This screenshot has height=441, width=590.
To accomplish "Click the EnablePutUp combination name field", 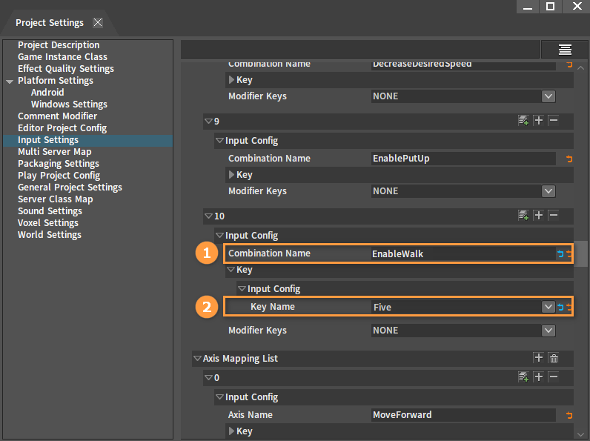I will point(463,159).
